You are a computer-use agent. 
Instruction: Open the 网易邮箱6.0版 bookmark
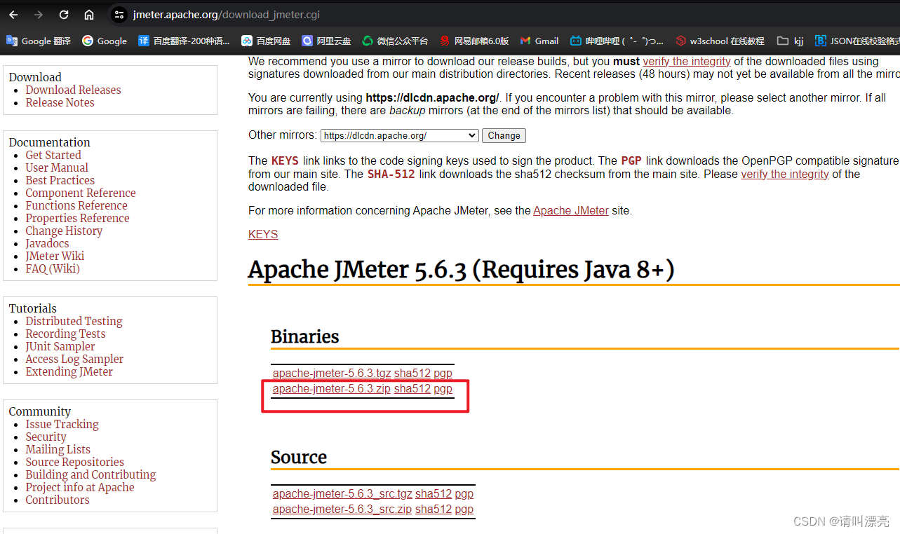coord(473,41)
